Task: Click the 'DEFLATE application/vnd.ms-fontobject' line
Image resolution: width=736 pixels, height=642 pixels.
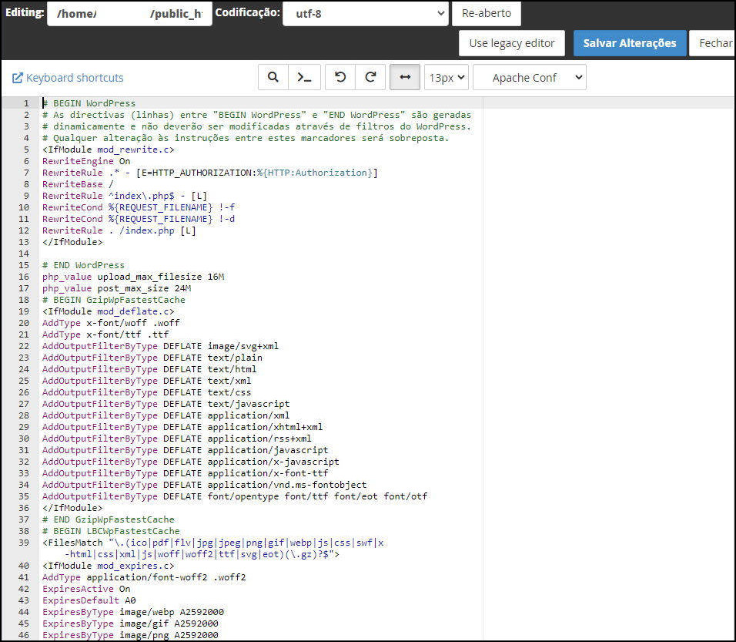Action: 205,485
